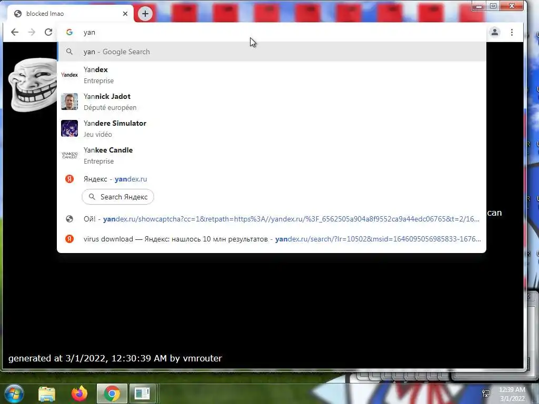Screen dimensions: 539x404
Task: Open a new tab with the plus button
Action: [x=145, y=14]
